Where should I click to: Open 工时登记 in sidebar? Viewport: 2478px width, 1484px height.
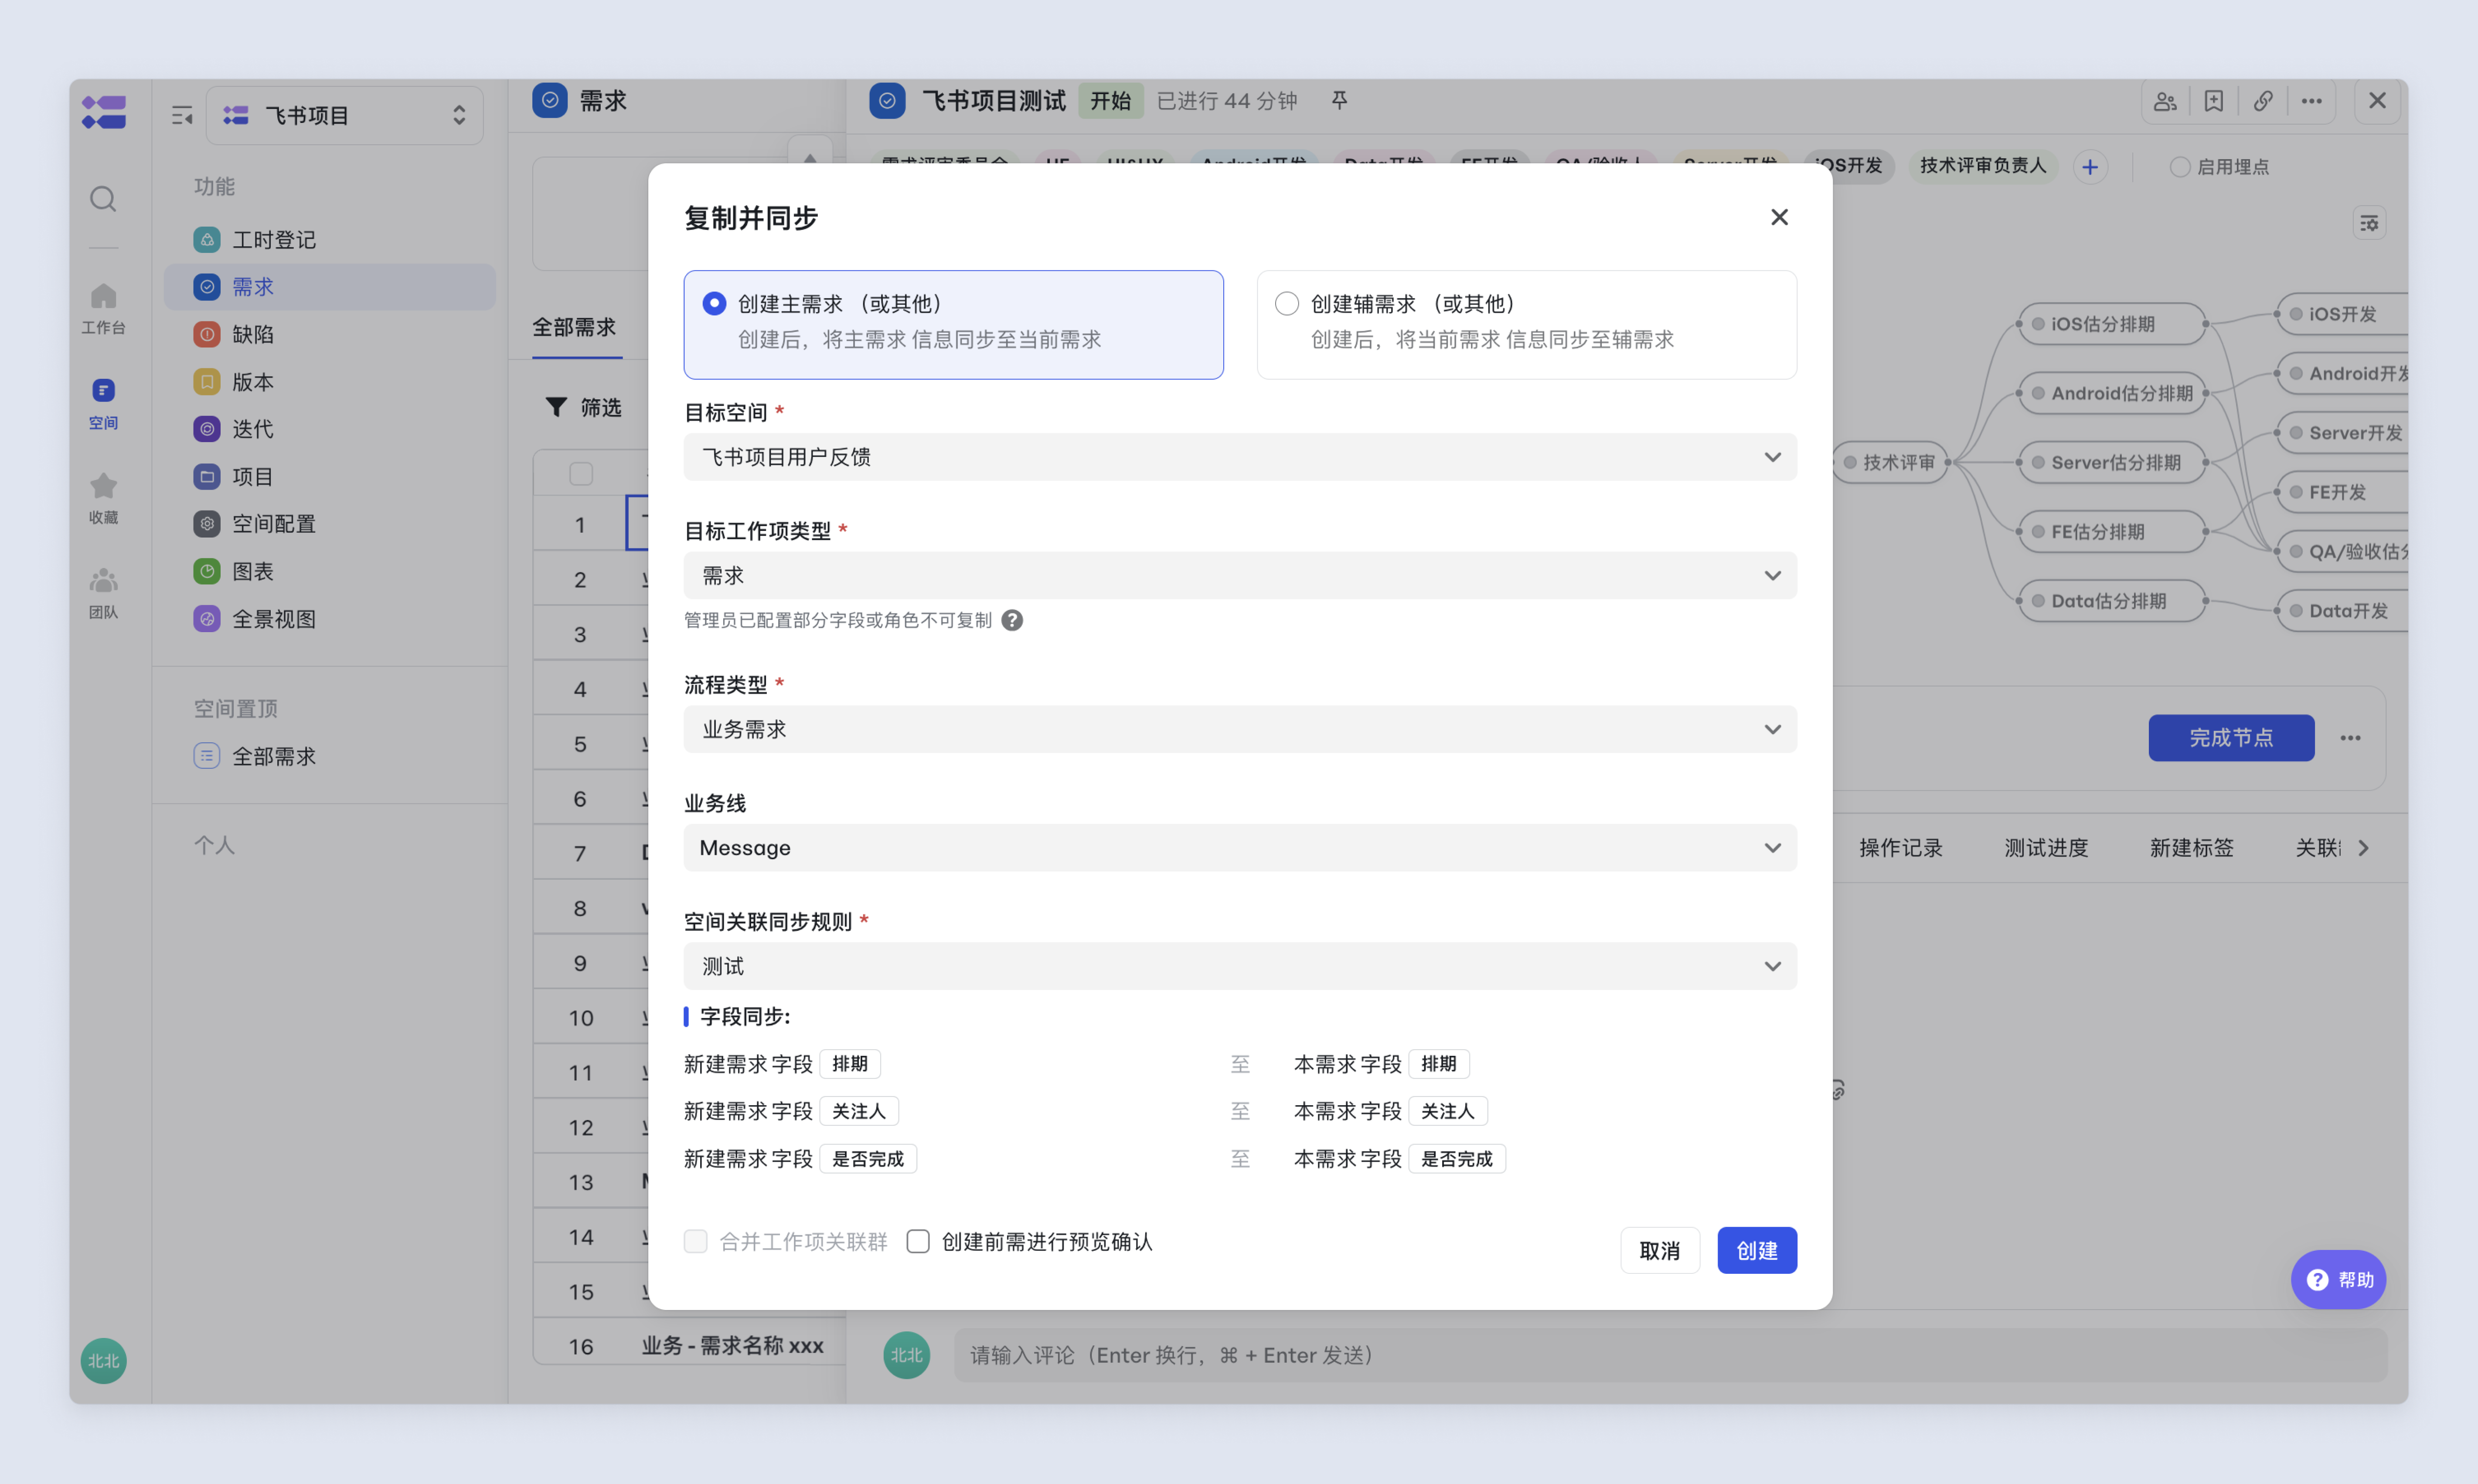click(x=329, y=240)
